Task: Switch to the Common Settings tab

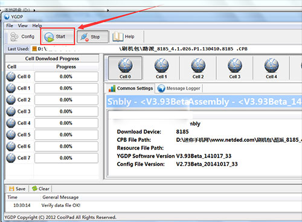Action: pos(130,88)
